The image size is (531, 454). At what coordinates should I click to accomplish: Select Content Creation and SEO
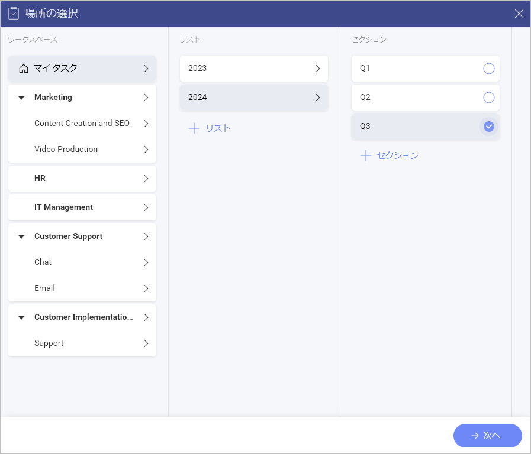click(x=82, y=124)
